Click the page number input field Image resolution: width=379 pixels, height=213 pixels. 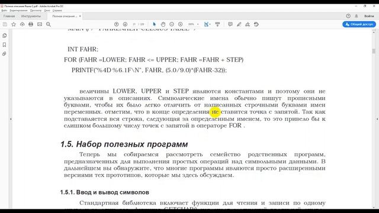[x=134, y=24]
